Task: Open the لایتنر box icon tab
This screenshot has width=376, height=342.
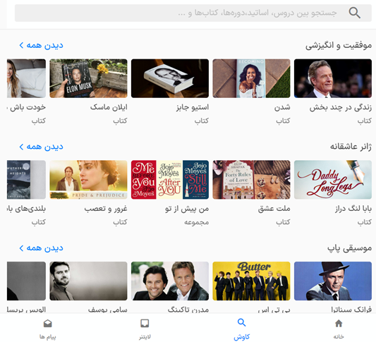Action: [x=145, y=323]
